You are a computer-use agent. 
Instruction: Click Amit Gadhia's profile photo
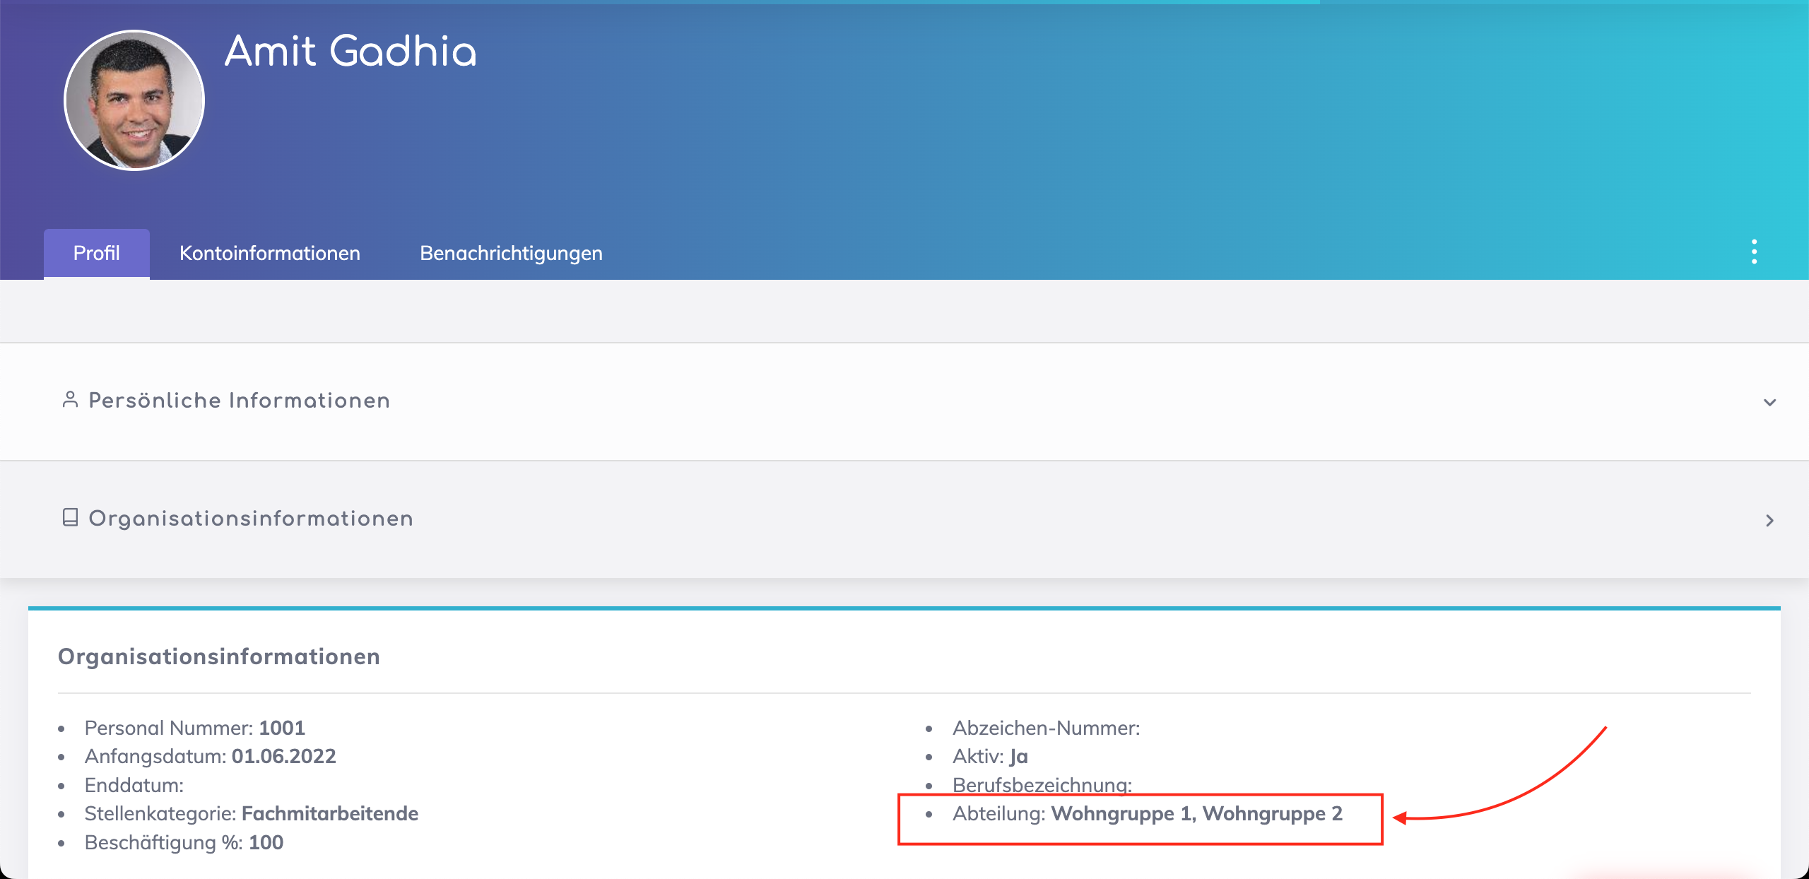(134, 100)
